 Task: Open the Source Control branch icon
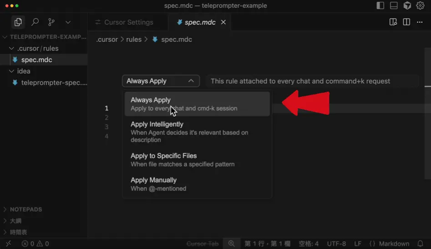(51, 22)
